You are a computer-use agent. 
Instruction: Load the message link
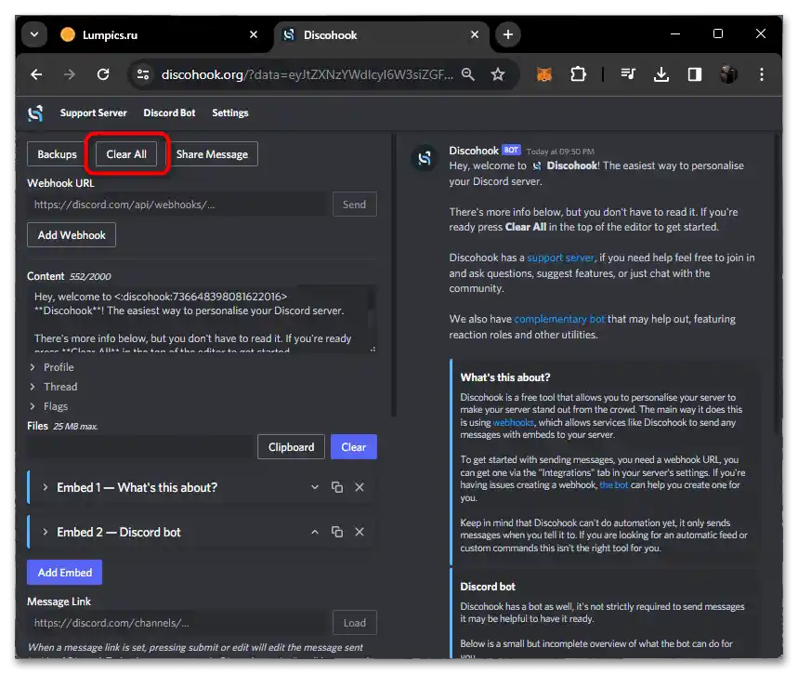coord(355,623)
